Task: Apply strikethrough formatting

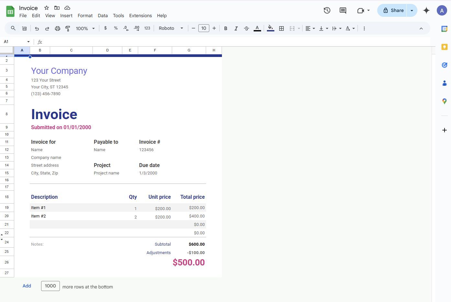Action: (x=246, y=28)
